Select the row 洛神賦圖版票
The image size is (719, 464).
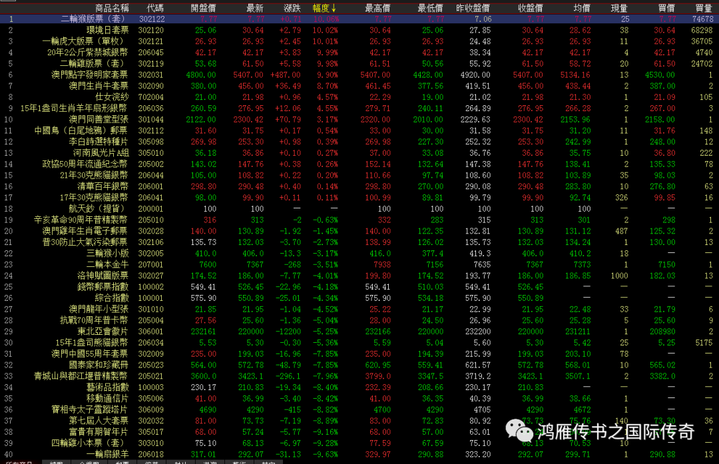tap(359, 276)
